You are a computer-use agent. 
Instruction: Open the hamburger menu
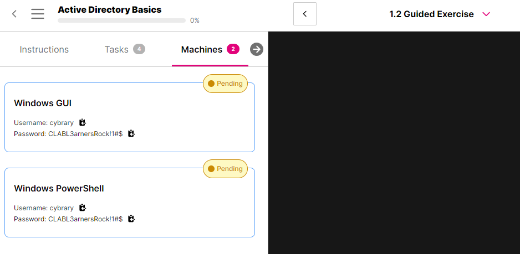(x=38, y=14)
